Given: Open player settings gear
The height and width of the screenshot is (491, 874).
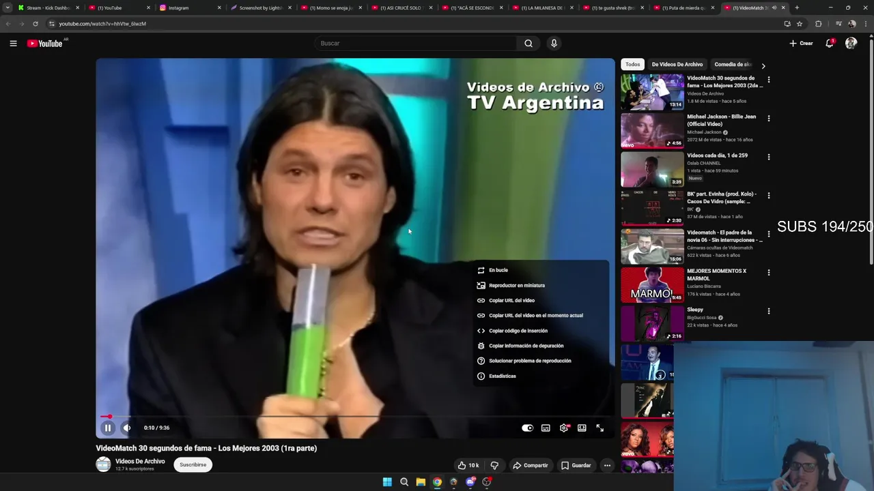Looking at the screenshot, I should point(564,428).
